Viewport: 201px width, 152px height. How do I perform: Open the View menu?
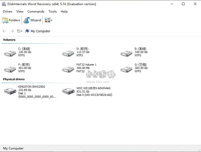[20, 11]
